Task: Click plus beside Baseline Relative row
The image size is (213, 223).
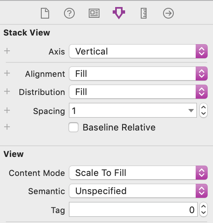Action: (7, 127)
